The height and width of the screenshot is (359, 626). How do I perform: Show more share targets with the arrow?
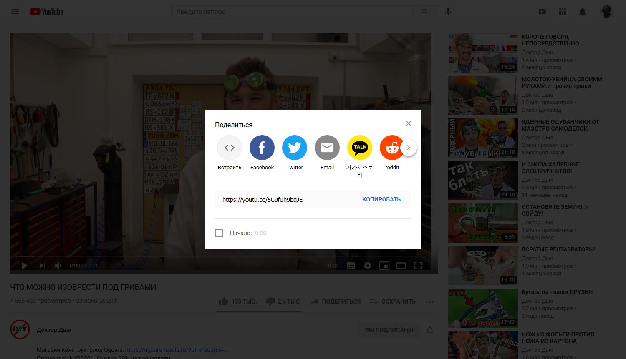click(409, 148)
